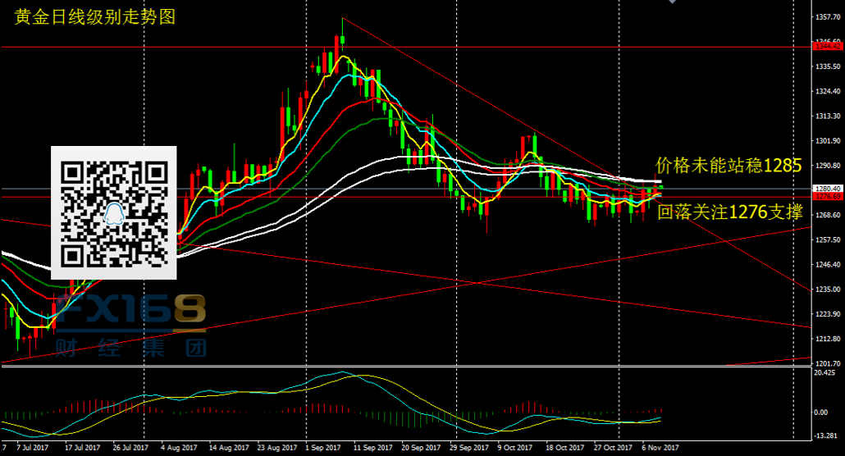
Task: Click the 1280.40 current price tag
Action: tap(828, 189)
